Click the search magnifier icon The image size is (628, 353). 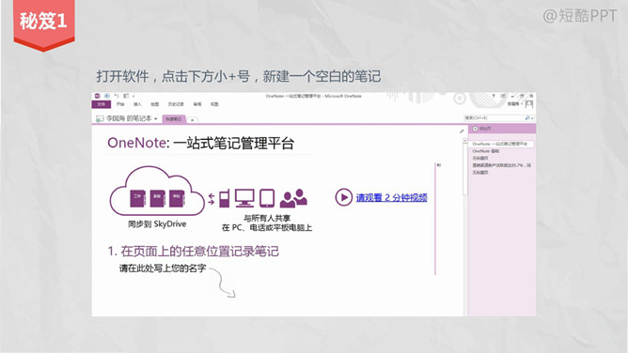527,118
